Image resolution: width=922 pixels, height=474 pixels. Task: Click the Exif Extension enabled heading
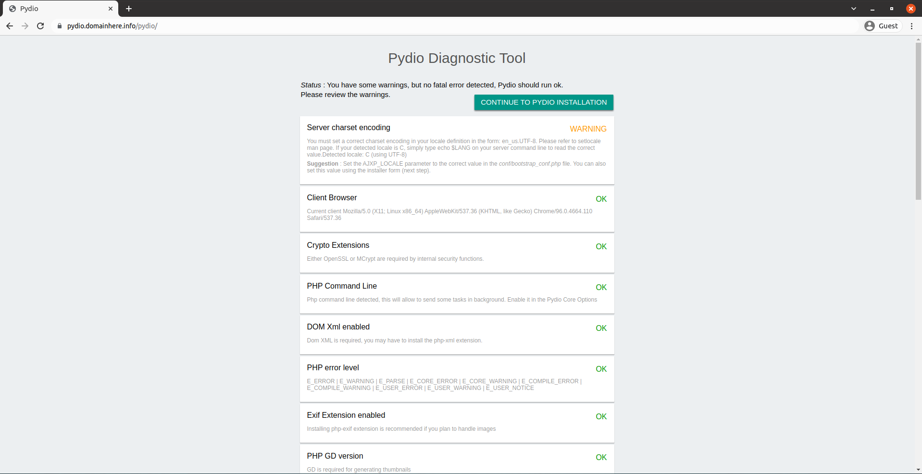[x=346, y=415]
